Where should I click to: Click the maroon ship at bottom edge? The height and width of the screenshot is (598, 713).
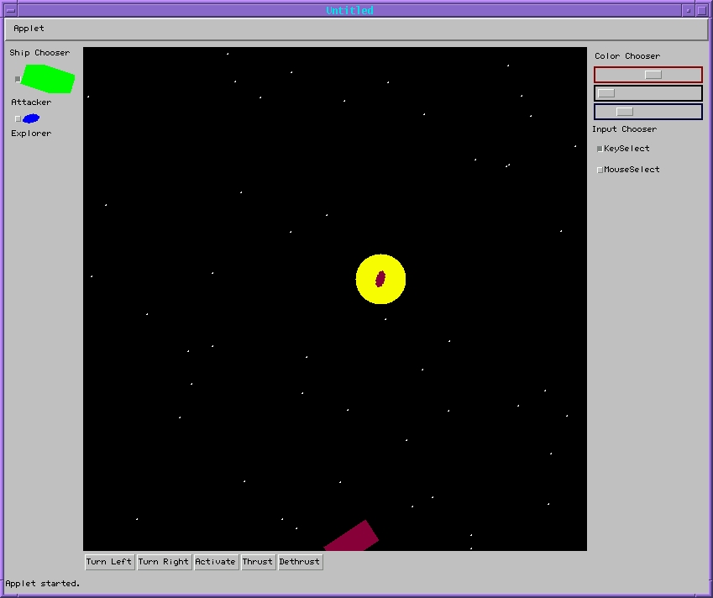352,537
